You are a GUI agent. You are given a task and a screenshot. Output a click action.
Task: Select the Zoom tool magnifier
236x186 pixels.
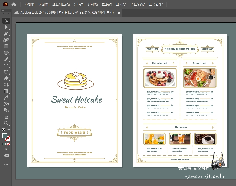(6, 123)
